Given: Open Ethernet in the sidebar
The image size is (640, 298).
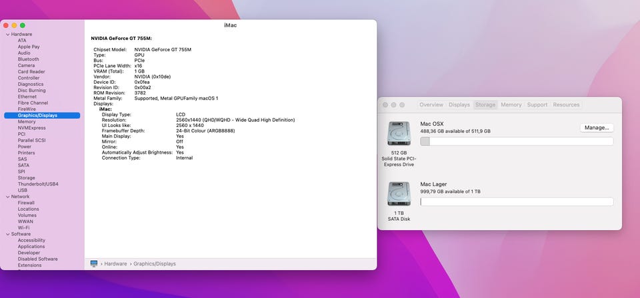Looking at the screenshot, I should coord(27,97).
